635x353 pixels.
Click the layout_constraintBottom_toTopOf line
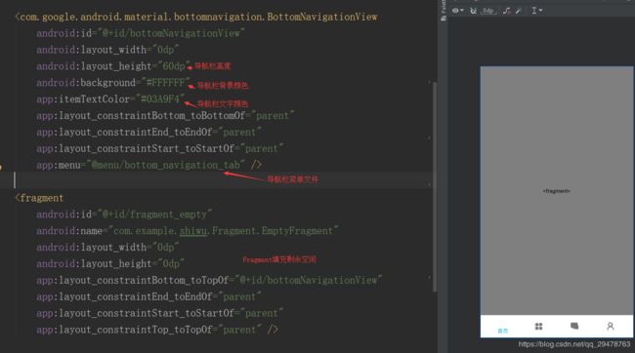pos(209,280)
